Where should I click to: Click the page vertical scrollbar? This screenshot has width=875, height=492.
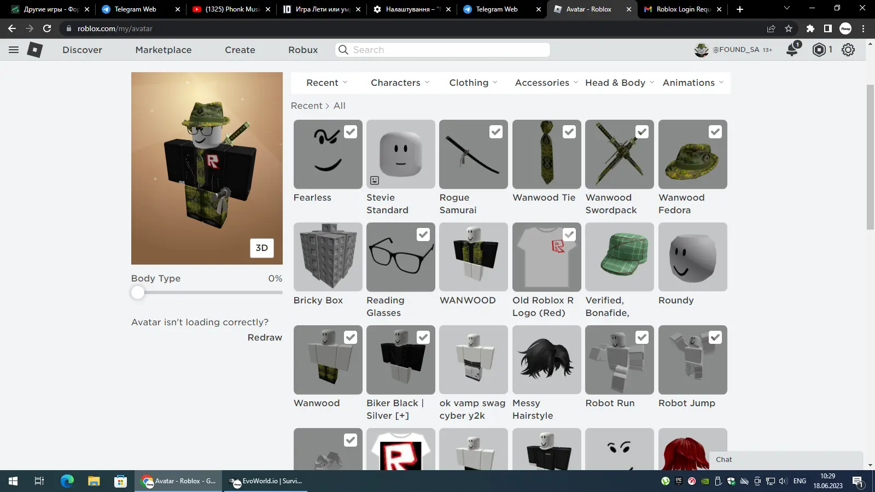(x=871, y=156)
